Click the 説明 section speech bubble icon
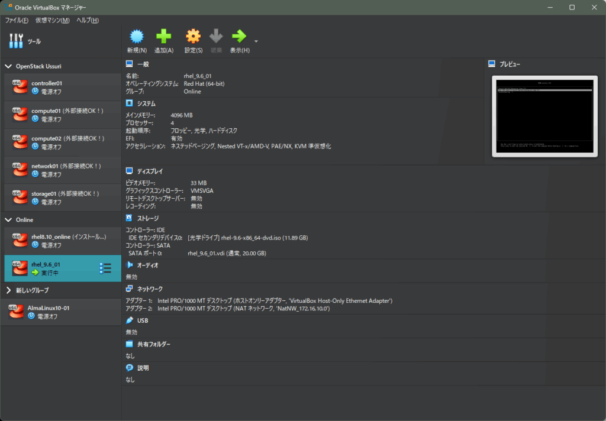 [x=129, y=368]
